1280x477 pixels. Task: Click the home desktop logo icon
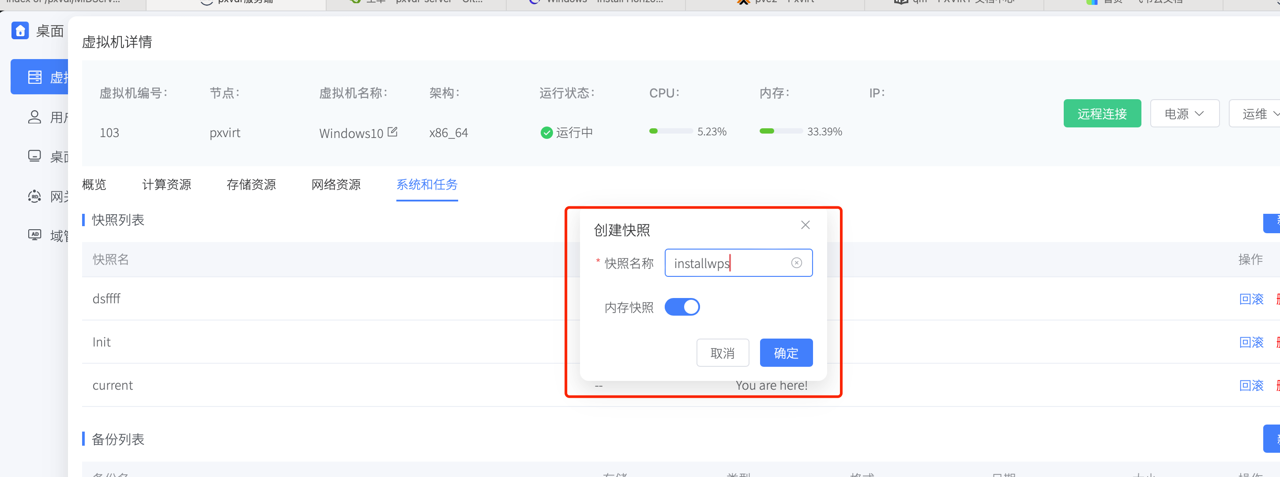[20, 30]
